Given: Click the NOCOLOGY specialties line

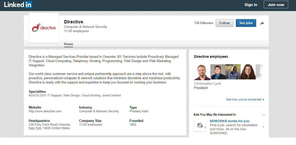Looking at the screenshot, I should coord(75,95).
